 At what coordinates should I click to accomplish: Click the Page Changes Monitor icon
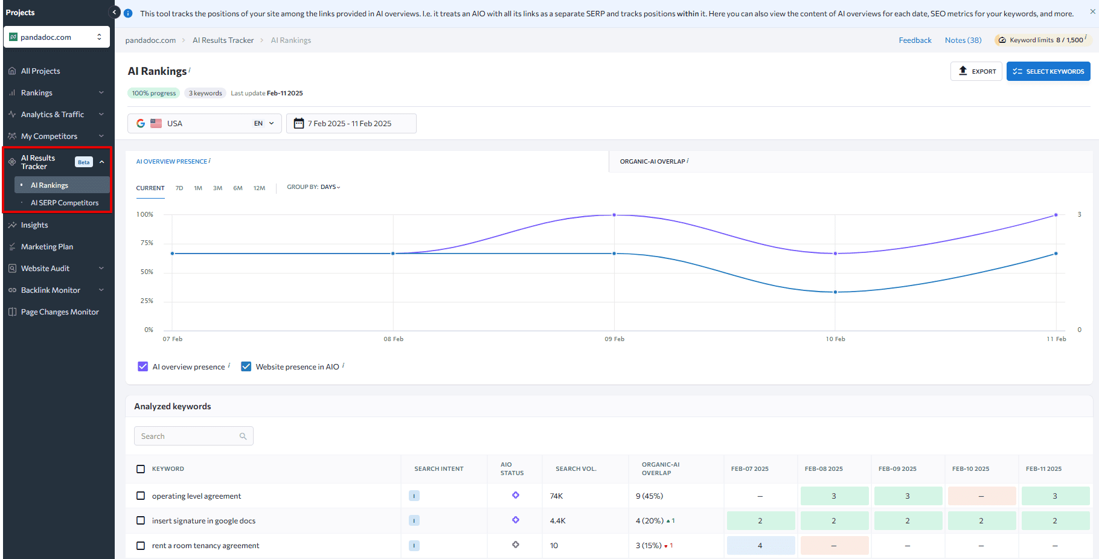(x=12, y=312)
